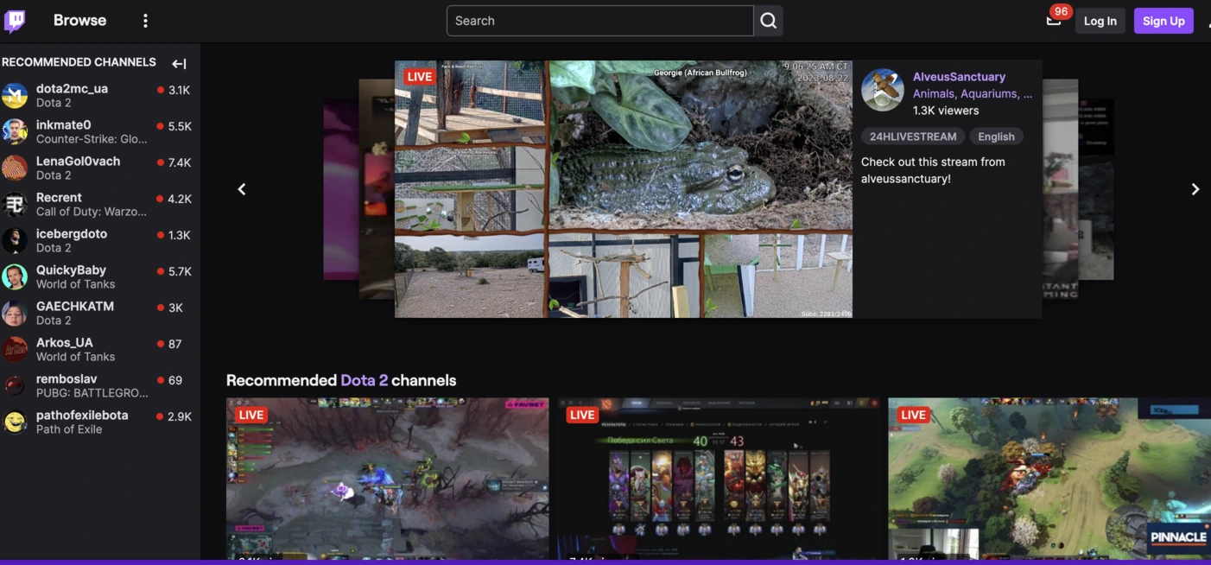Screen dimensions: 1211x565
Task: Open the PINNACLE Dota 2 stream thumbnail
Action: pyautogui.click(x=1049, y=479)
